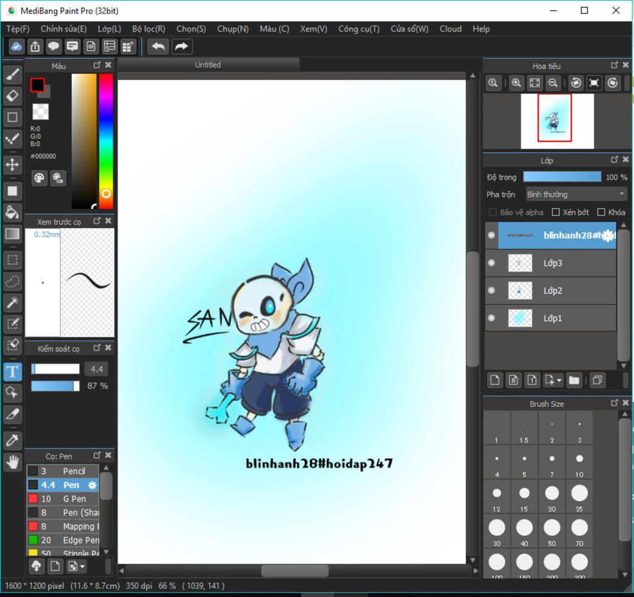Click the 87 % brush opacity value
634x597 pixels.
click(x=97, y=386)
